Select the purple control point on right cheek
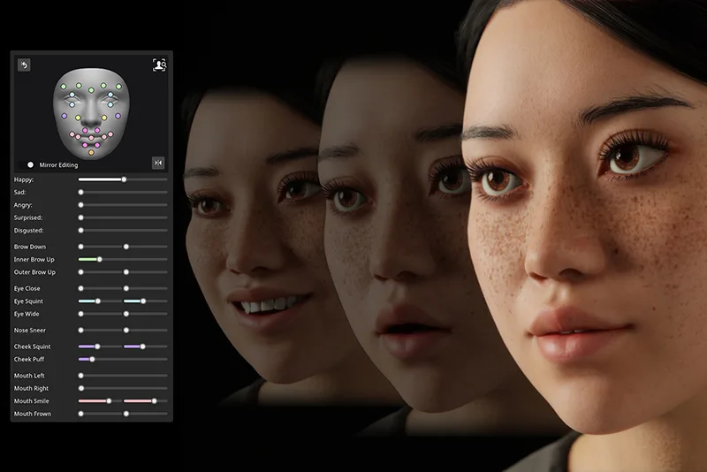The image size is (707, 472). [x=118, y=116]
